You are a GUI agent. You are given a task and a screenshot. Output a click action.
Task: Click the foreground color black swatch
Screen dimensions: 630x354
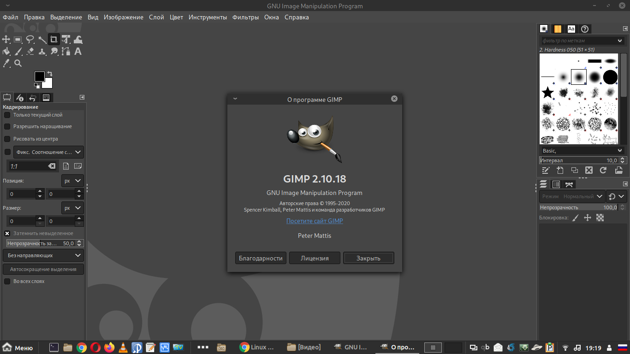tap(39, 76)
